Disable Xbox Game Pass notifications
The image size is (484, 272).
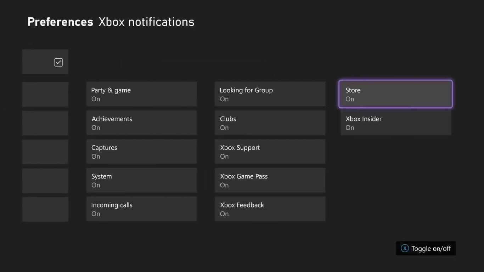(270, 180)
